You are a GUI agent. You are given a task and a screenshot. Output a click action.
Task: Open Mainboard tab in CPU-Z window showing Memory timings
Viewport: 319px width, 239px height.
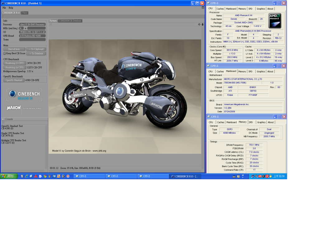[x=231, y=122]
